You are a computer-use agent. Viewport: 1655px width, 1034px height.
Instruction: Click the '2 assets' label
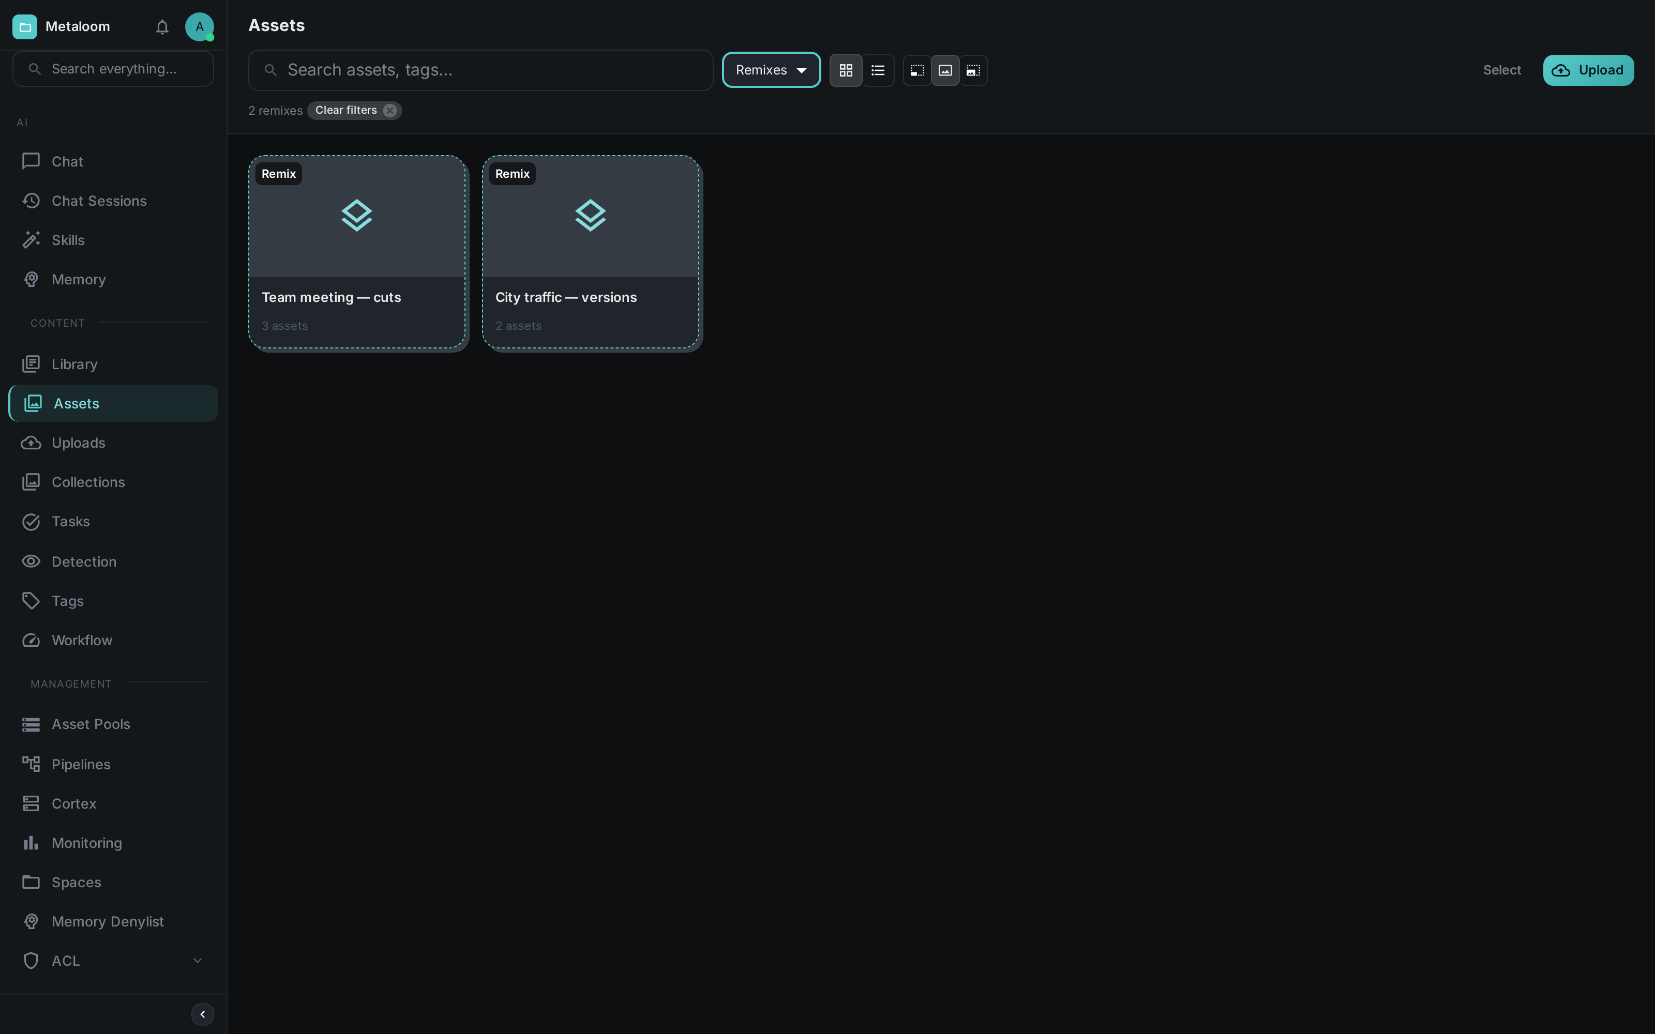click(518, 326)
